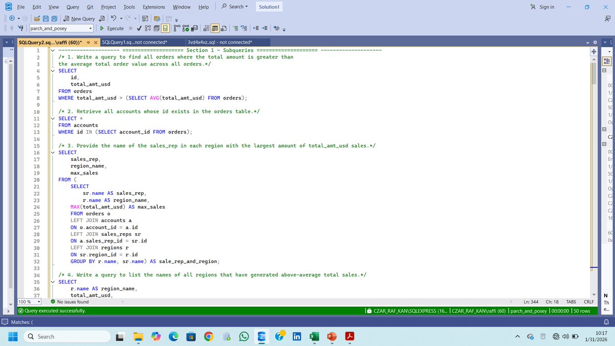
Task: Click the split editor window handle
Action: [x=594, y=51]
